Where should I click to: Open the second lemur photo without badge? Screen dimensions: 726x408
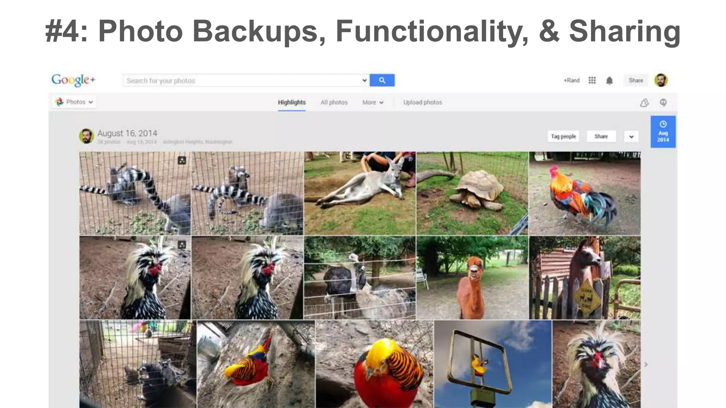point(247,193)
